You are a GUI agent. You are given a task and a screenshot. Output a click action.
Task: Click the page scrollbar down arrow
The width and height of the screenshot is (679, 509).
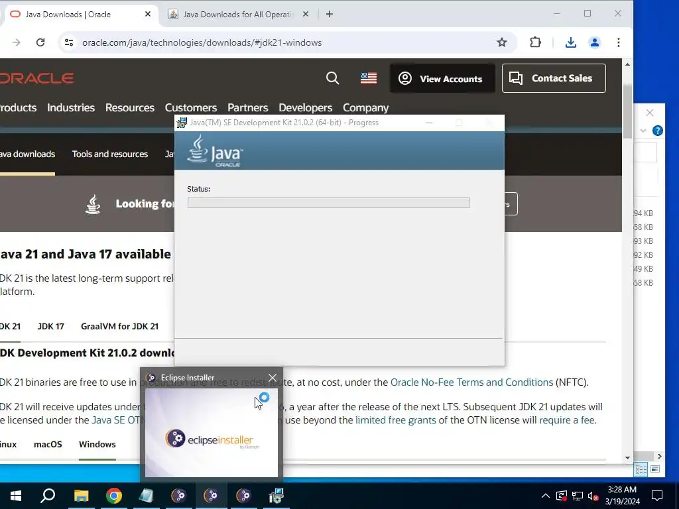point(627,458)
